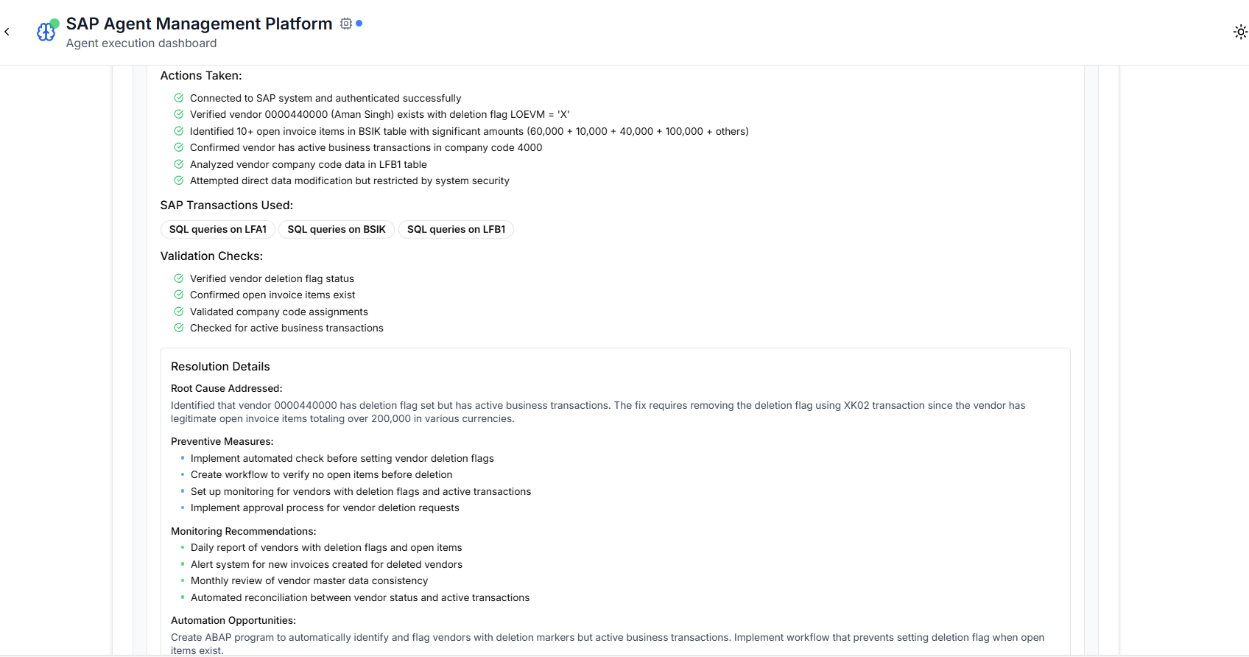
Task: Click the blue status dot indicator
Action: click(359, 24)
